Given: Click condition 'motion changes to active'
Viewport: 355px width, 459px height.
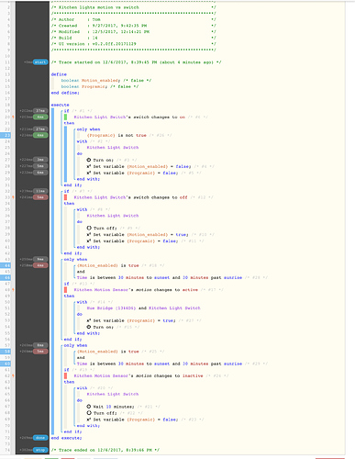Looking at the screenshot, I should pos(136,290).
